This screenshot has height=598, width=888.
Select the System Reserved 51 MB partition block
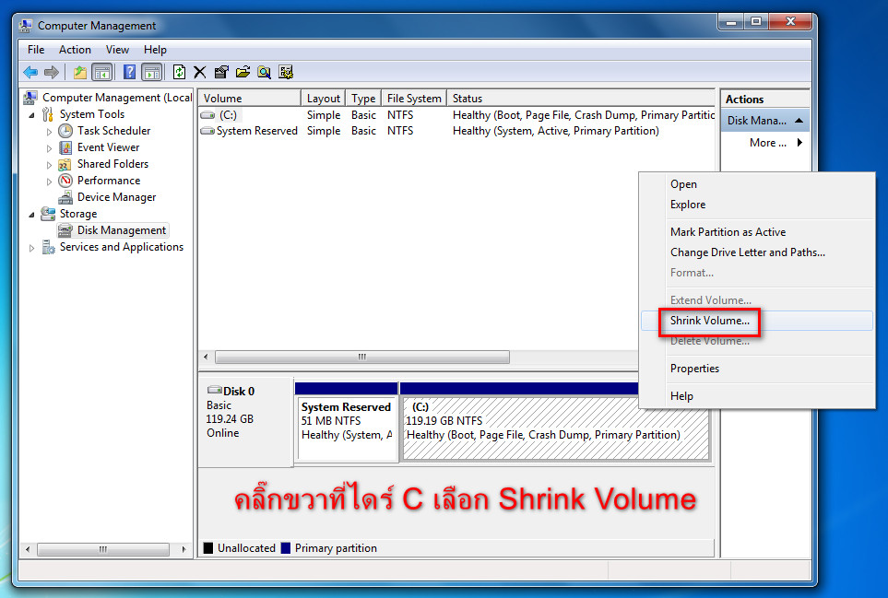347,428
